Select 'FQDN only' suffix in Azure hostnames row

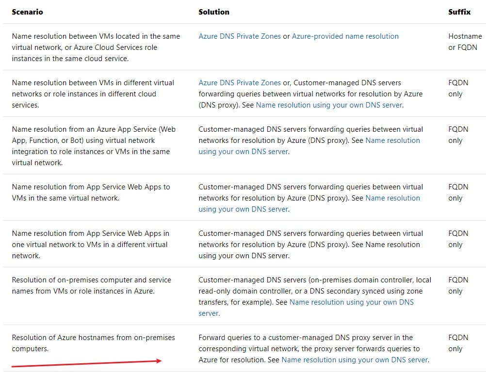[458, 343]
